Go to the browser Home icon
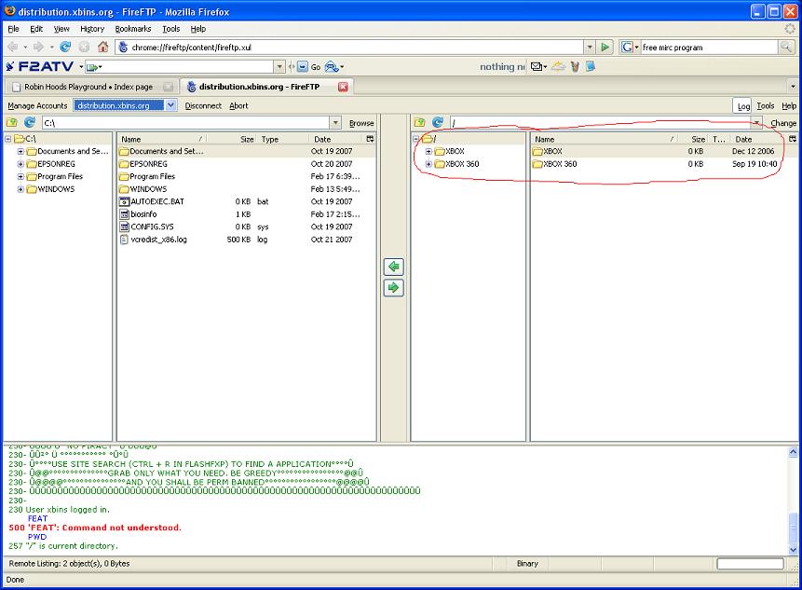The image size is (802, 590). [102, 48]
